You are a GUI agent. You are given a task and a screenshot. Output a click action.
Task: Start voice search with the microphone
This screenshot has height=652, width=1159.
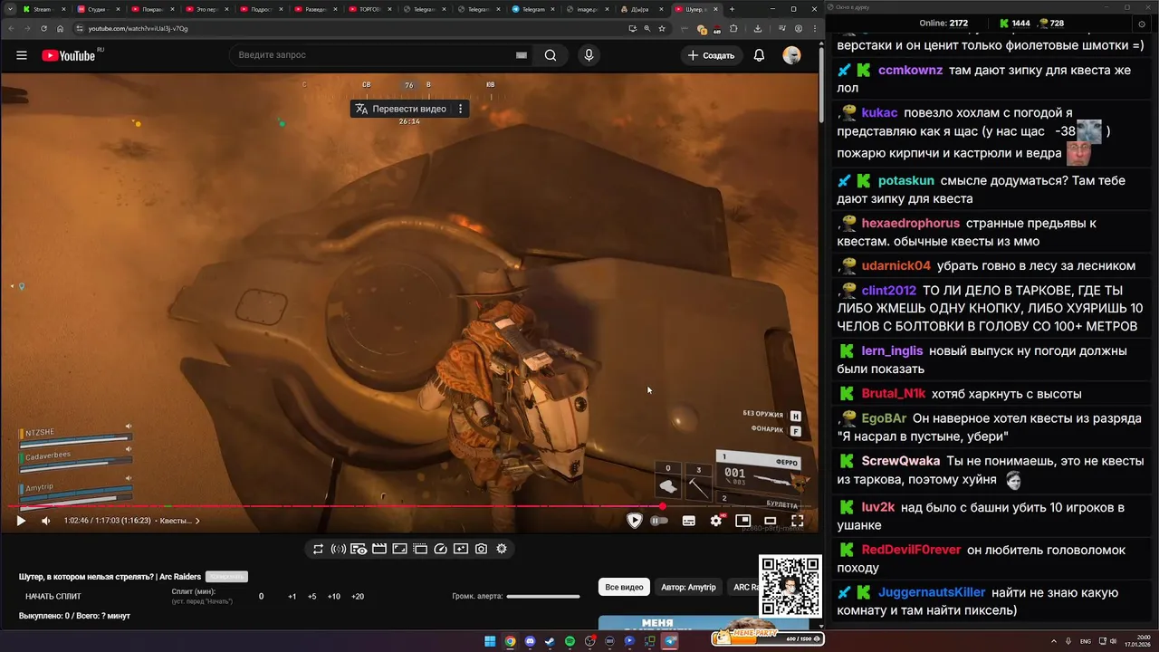point(589,55)
